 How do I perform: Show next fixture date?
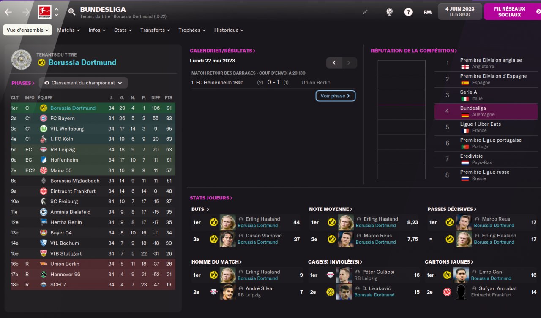[349, 63]
